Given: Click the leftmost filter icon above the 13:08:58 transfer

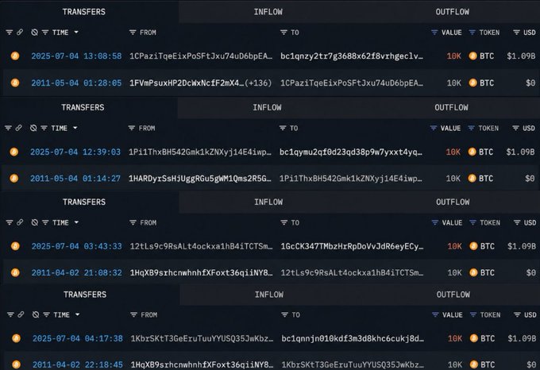Looking at the screenshot, I should [10, 33].
